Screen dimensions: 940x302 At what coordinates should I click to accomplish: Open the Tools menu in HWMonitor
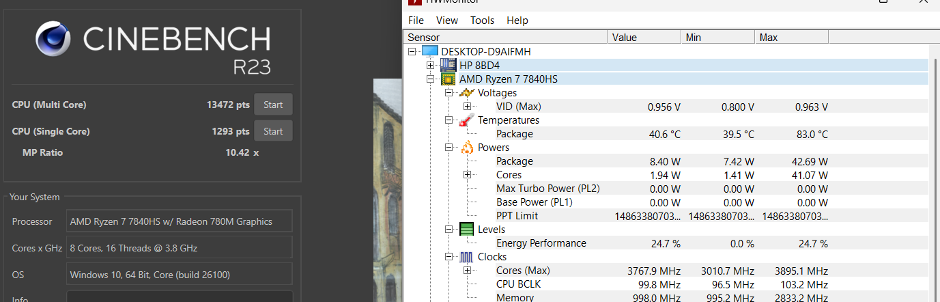click(483, 20)
